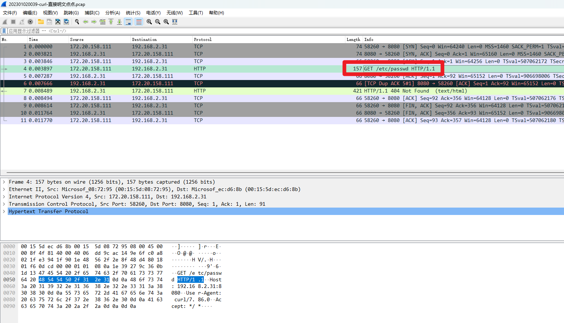Expand the Internet Protocol Version 4 node

[4, 197]
